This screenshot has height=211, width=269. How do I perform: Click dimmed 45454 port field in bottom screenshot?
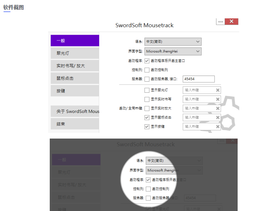[200, 198]
